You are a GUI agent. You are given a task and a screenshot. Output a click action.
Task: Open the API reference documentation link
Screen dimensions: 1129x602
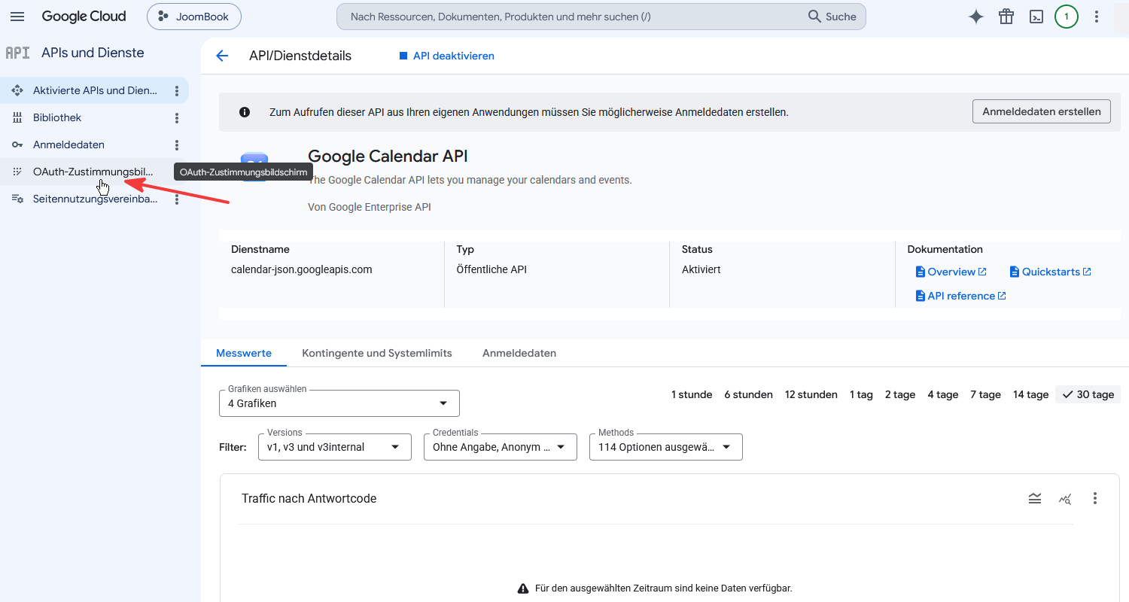click(x=960, y=296)
